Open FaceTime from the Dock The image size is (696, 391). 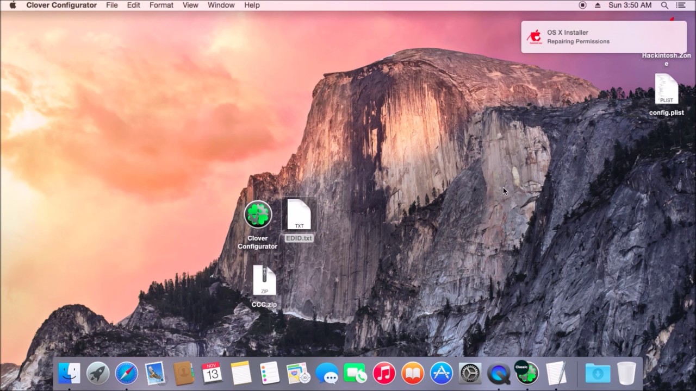pos(355,373)
